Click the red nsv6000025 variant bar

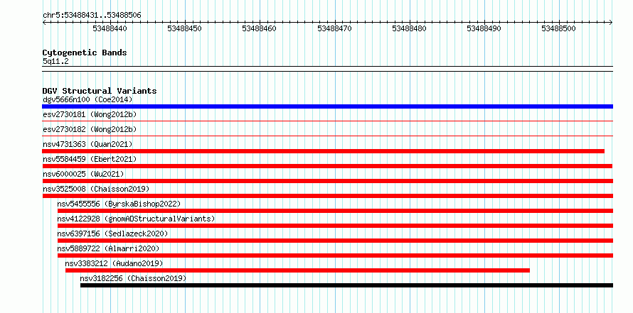[327, 181]
